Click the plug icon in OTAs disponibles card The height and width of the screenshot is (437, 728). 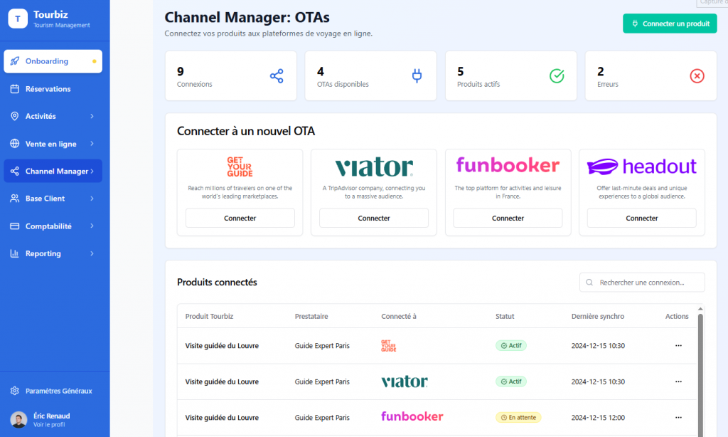(x=417, y=76)
